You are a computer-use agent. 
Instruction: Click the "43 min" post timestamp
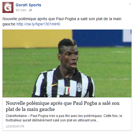[x=21, y=10]
